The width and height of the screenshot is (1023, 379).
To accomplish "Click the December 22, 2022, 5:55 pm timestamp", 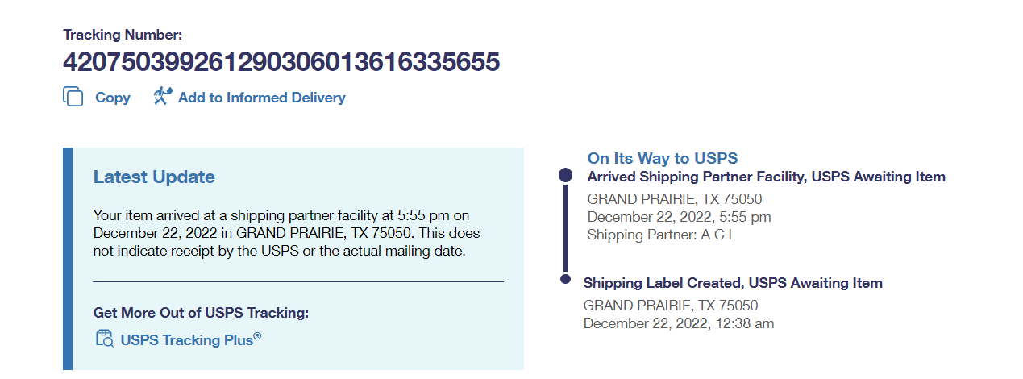I will click(x=679, y=217).
